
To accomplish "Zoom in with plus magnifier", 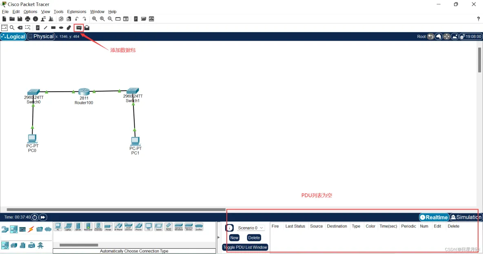I will (x=95, y=19).
